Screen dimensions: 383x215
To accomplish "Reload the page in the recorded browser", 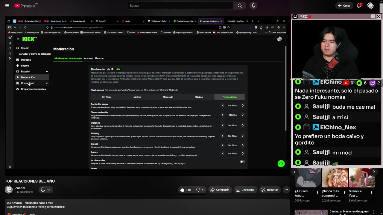I will click(x=25, y=27).
